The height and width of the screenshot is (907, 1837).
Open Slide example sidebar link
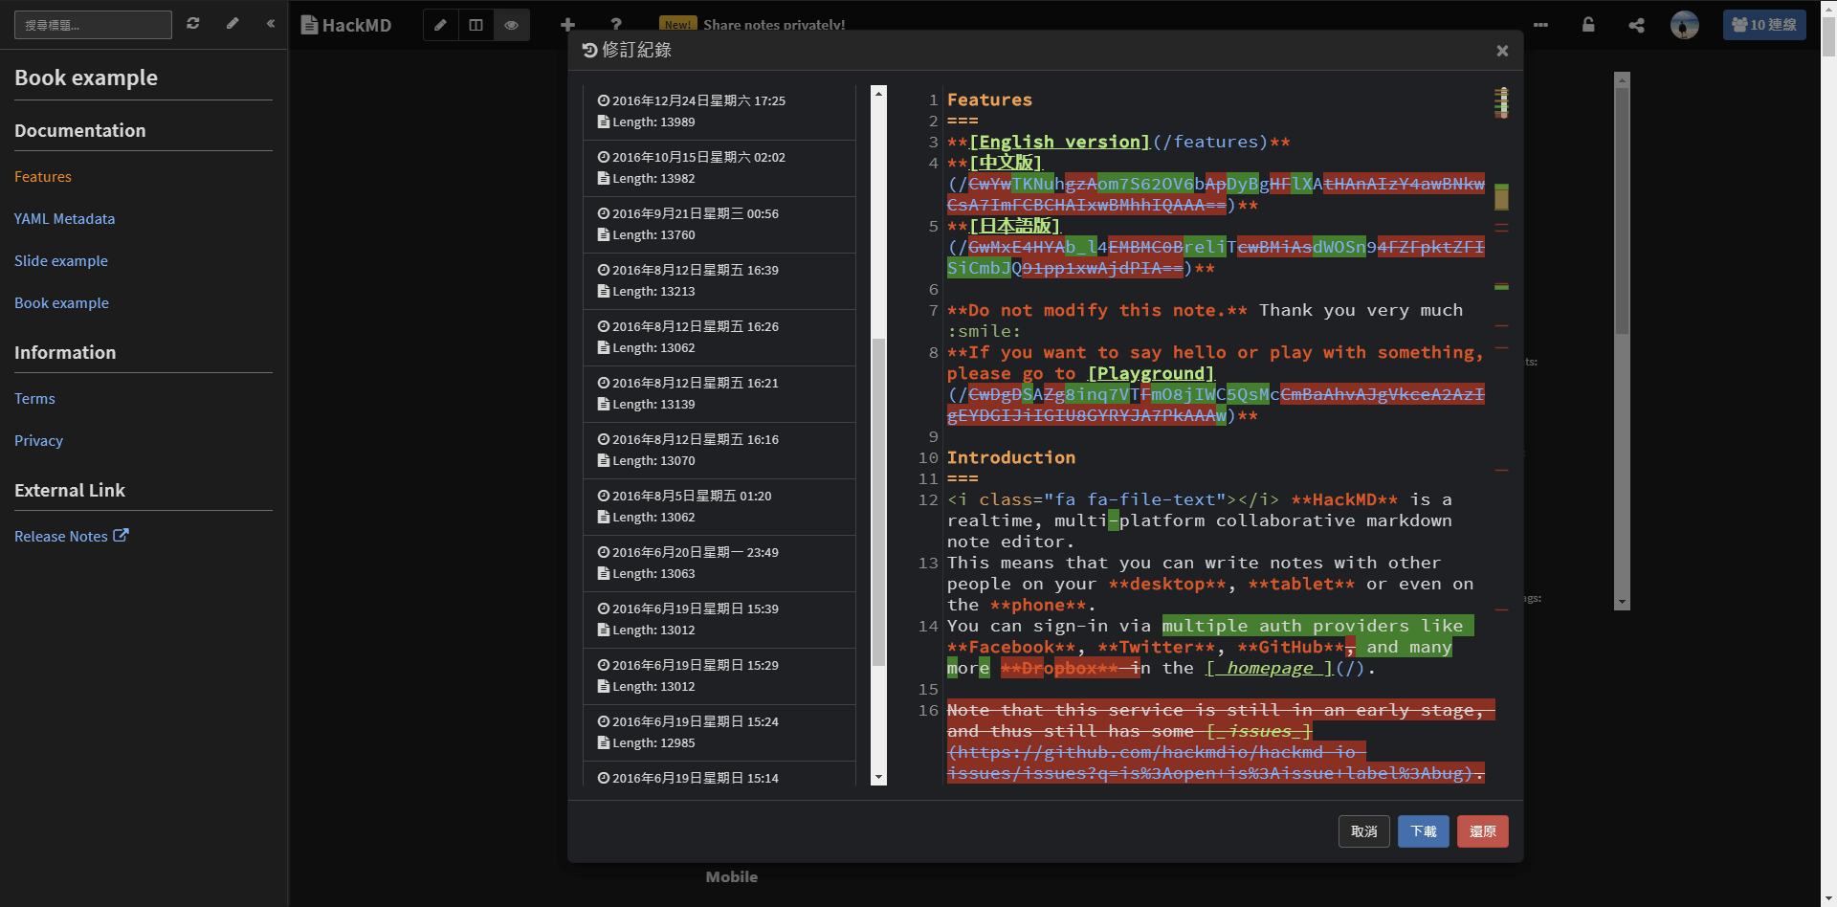pos(61,261)
